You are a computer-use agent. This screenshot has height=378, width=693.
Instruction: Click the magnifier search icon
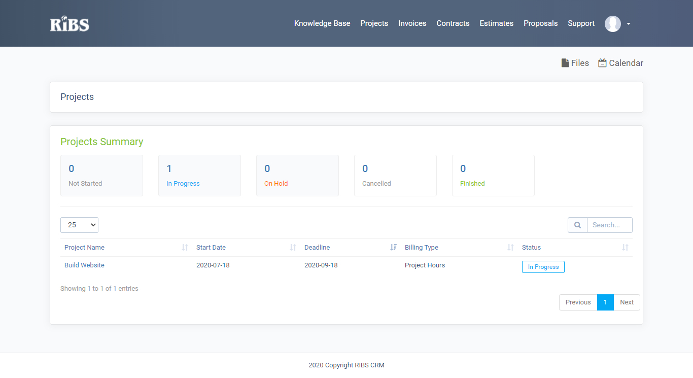point(577,225)
